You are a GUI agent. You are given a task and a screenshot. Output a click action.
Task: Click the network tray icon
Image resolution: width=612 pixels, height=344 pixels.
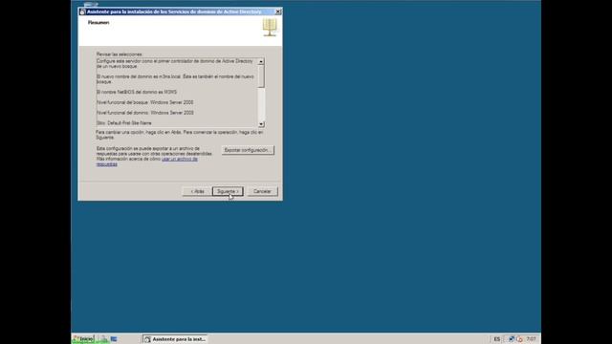click(x=512, y=339)
